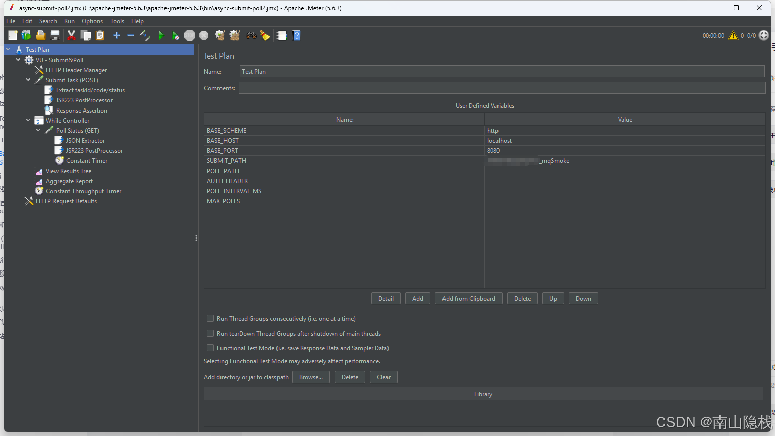775x436 pixels.
Task: Select Extract taskId/code/status element
Action: (90, 90)
